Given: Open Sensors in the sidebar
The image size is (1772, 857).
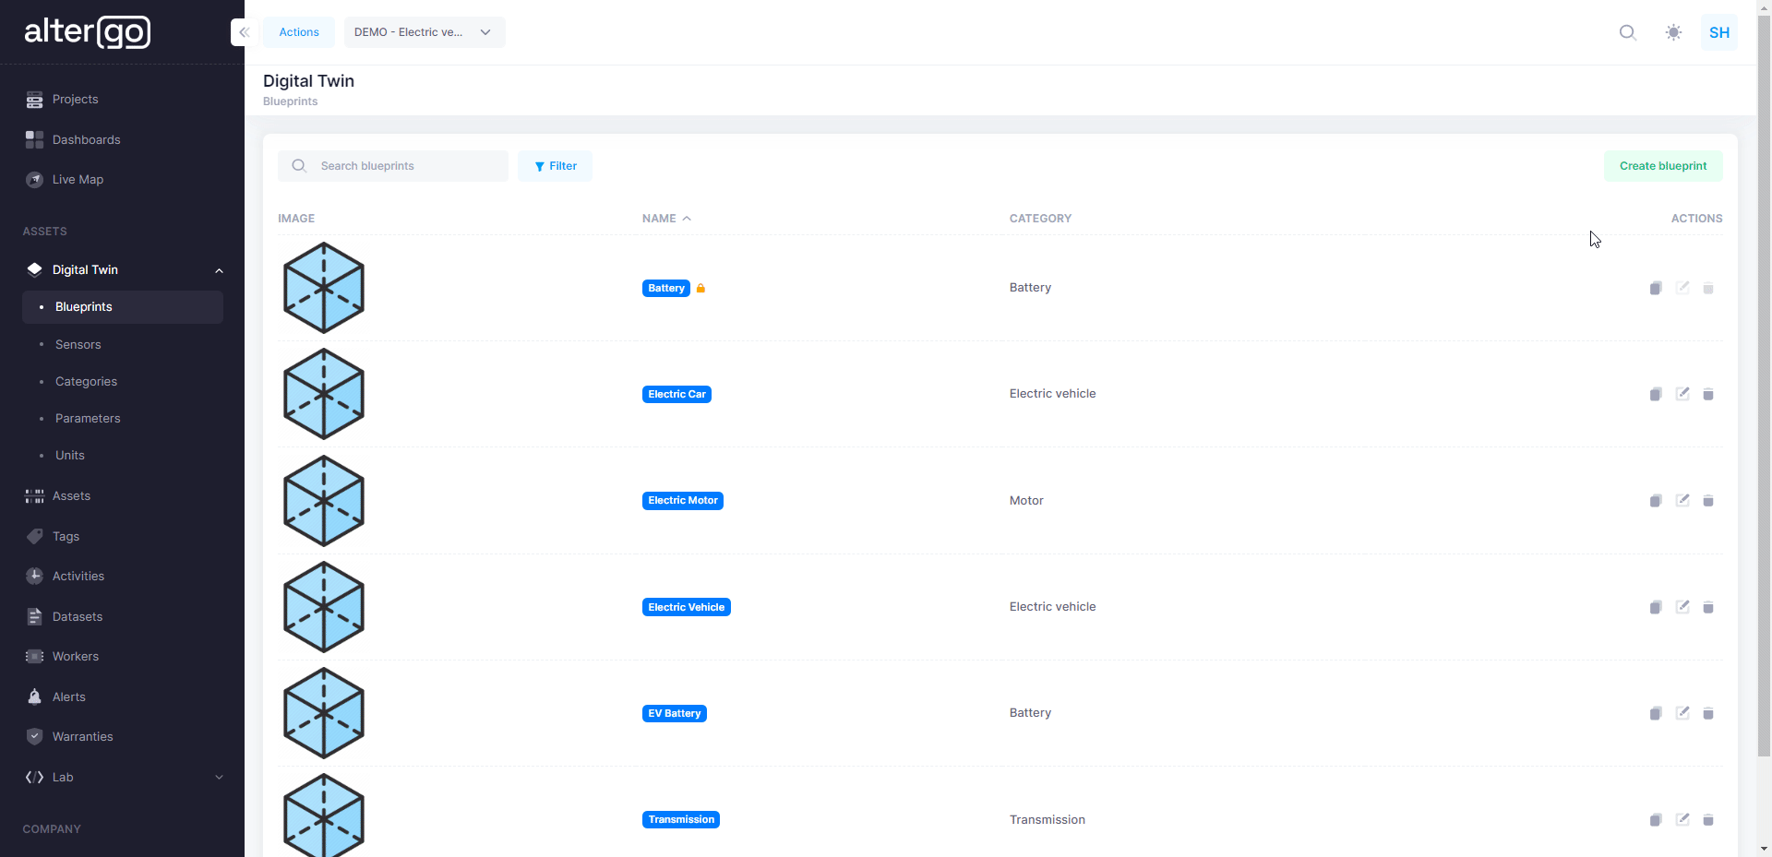Looking at the screenshot, I should tap(78, 344).
